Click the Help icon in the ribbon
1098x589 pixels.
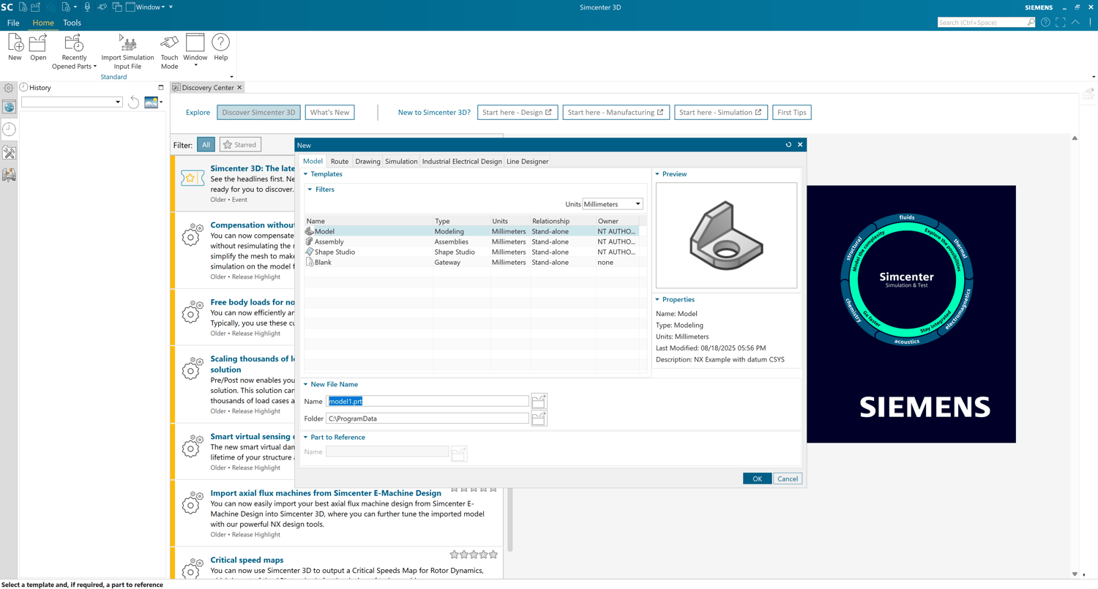[x=220, y=48]
